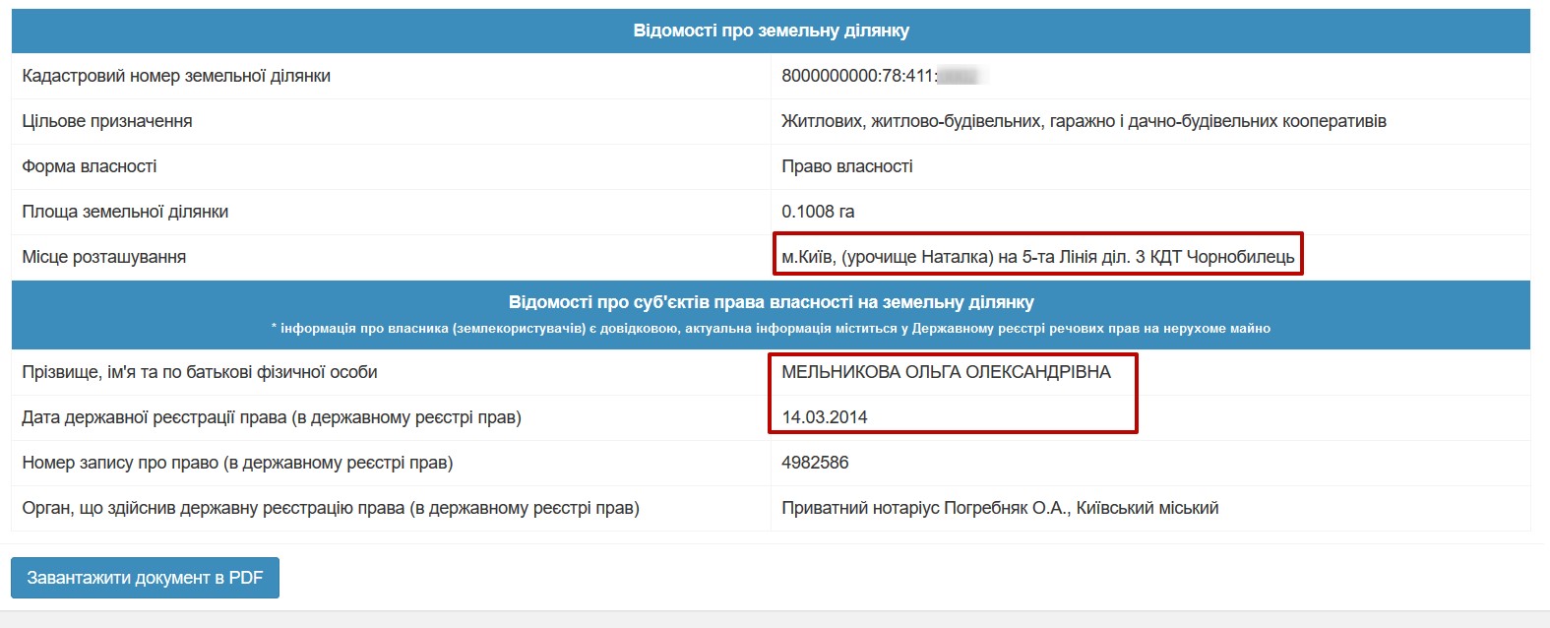Select the 'Житлових, житлово-будівельних' purpose value

pyautogui.click(x=1084, y=121)
